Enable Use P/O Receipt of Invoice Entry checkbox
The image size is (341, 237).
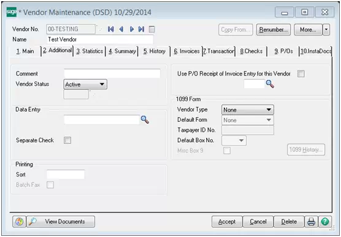(x=301, y=73)
